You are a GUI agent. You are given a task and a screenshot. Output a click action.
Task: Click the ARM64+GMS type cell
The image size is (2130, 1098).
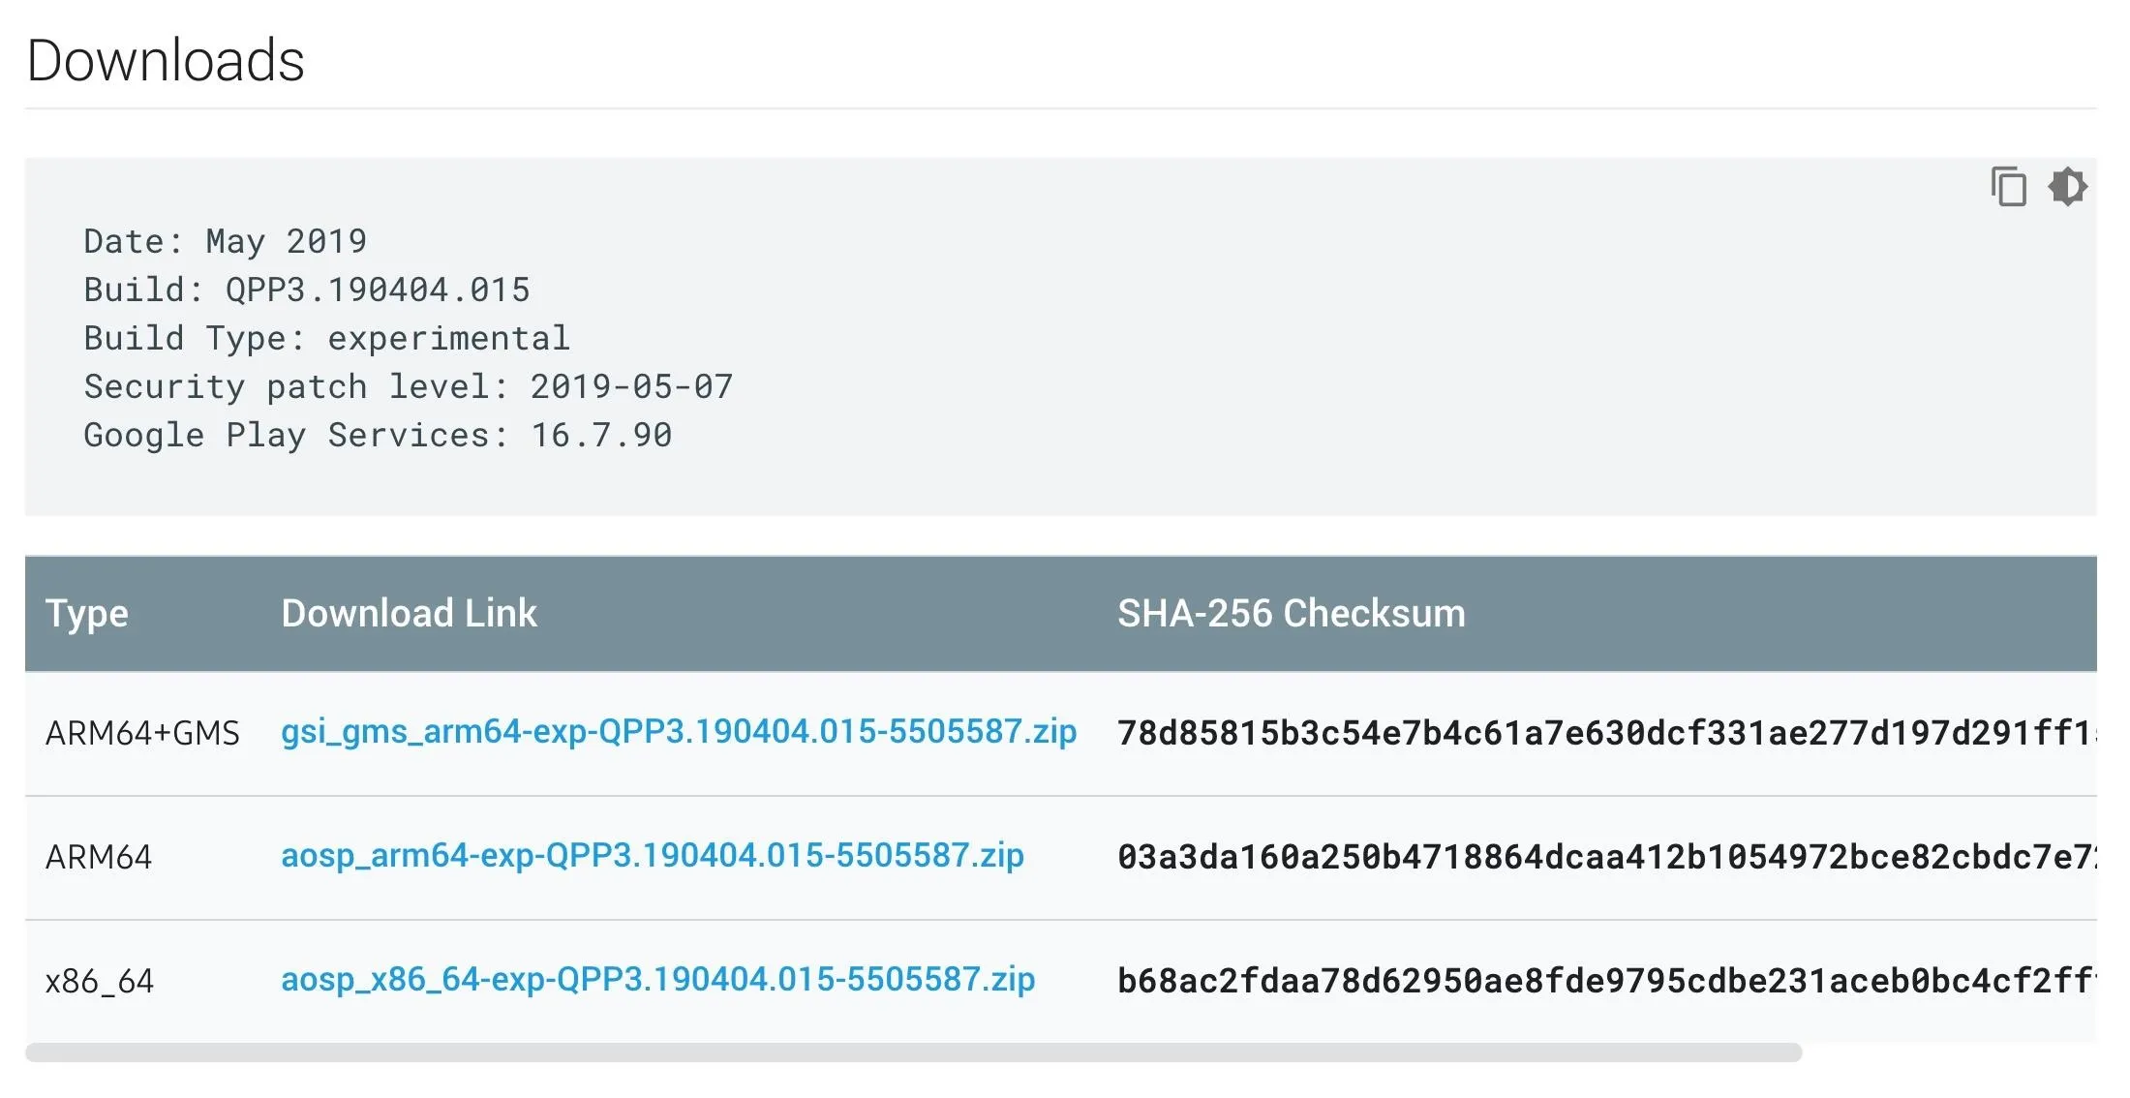coord(142,734)
